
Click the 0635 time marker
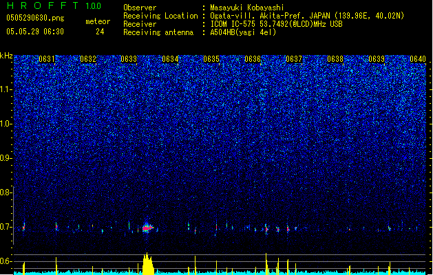coord(211,59)
